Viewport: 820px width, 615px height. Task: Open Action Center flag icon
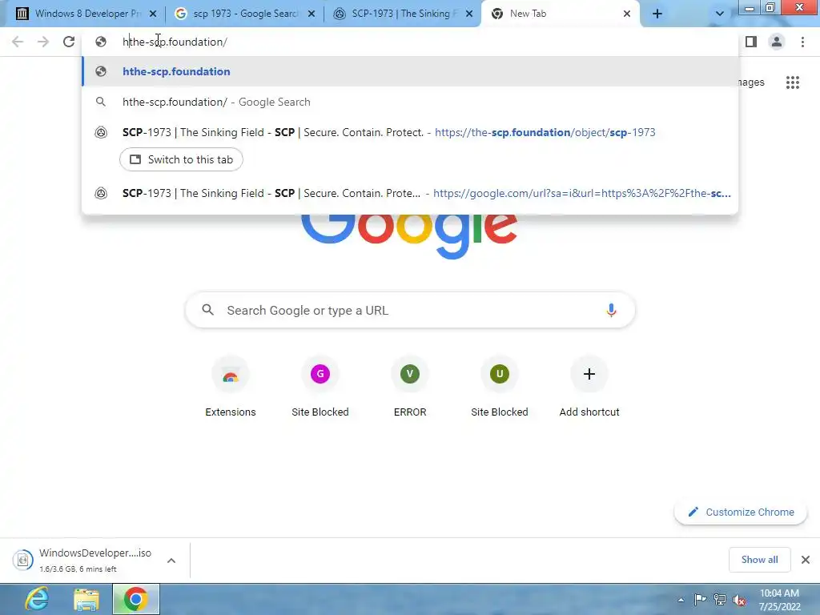pos(700,599)
